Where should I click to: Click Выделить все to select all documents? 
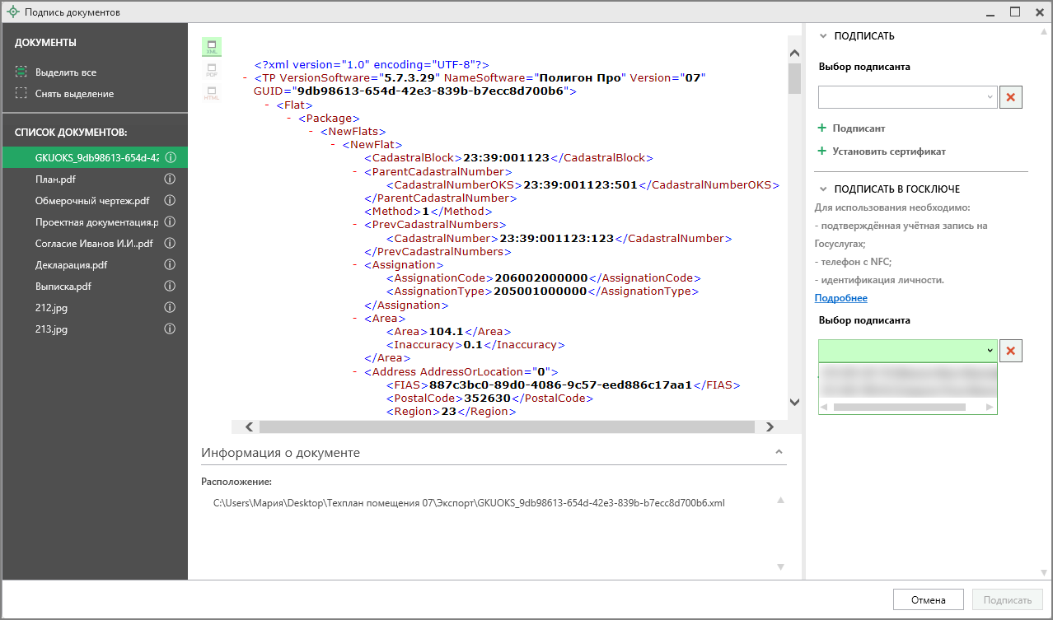[x=65, y=72]
